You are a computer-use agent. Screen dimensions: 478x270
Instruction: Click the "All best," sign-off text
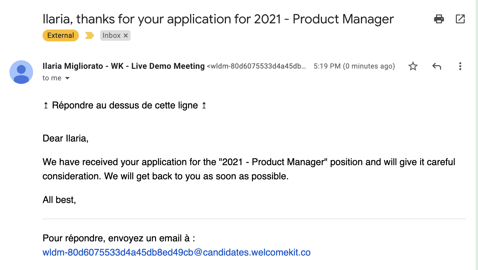coord(59,200)
